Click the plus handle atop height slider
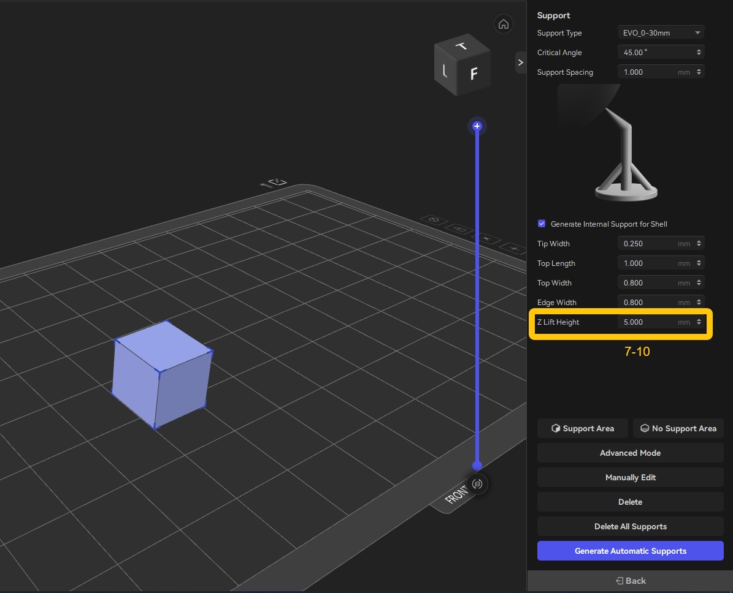 pyautogui.click(x=477, y=126)
